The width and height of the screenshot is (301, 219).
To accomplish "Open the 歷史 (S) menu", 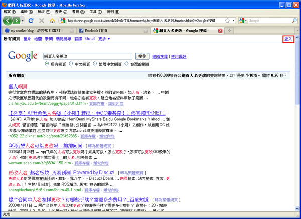I will pos(61,12).
